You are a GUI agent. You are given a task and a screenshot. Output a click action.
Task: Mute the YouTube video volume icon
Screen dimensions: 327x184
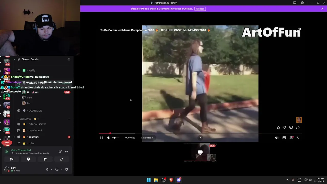pyautogui.click(x=109, y=138)
